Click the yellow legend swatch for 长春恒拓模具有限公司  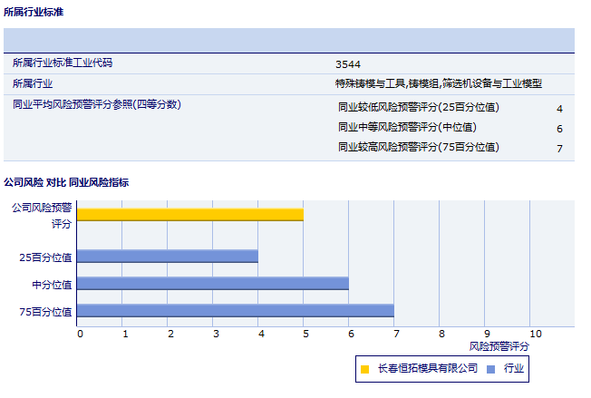(x=364, y=369)
